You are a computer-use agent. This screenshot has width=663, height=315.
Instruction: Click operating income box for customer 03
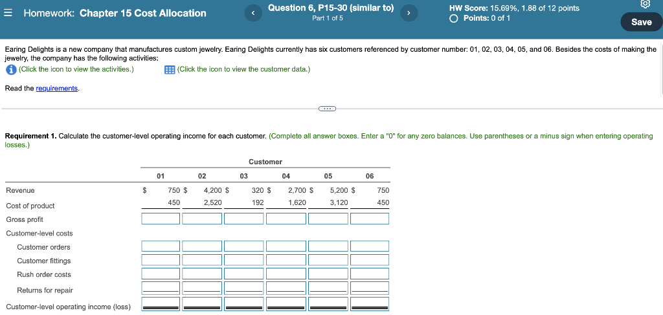pos(244,305)
